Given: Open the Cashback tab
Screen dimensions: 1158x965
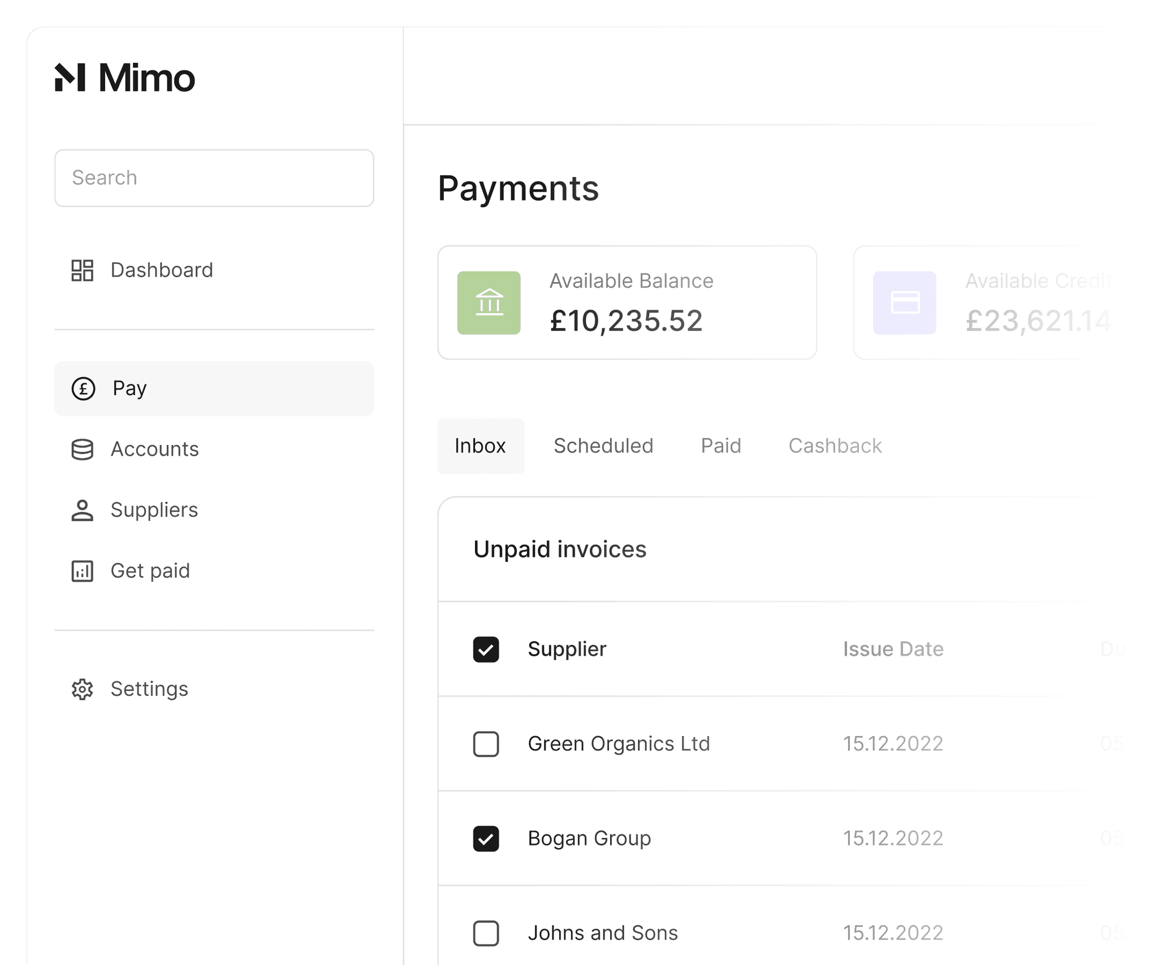Looking at the screenshot, I should [835, 446].
